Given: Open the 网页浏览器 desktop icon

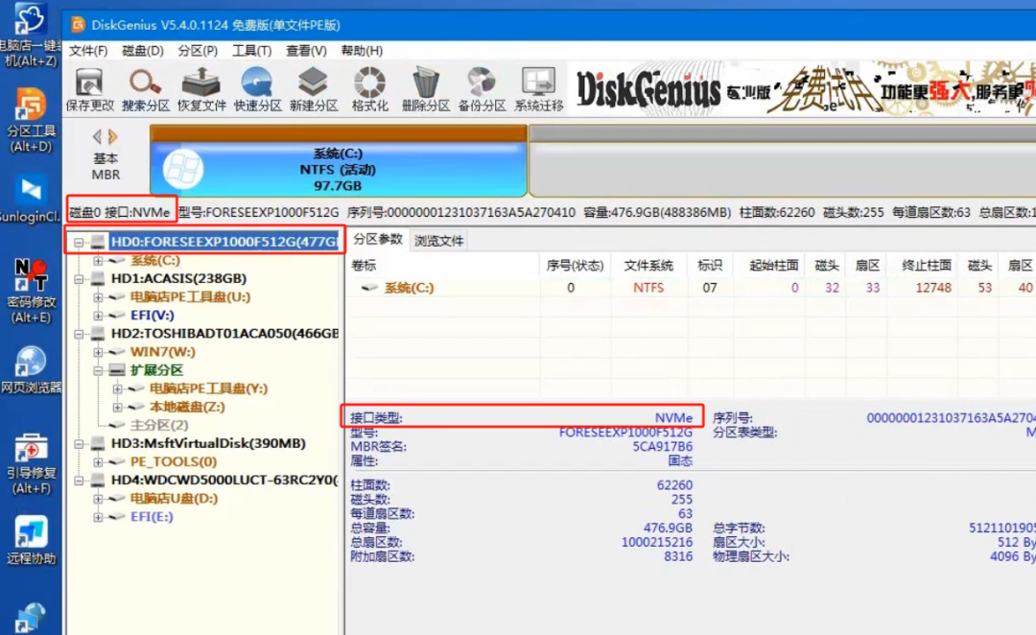Looking at the screenshot, I should click(x=31, y=370).
